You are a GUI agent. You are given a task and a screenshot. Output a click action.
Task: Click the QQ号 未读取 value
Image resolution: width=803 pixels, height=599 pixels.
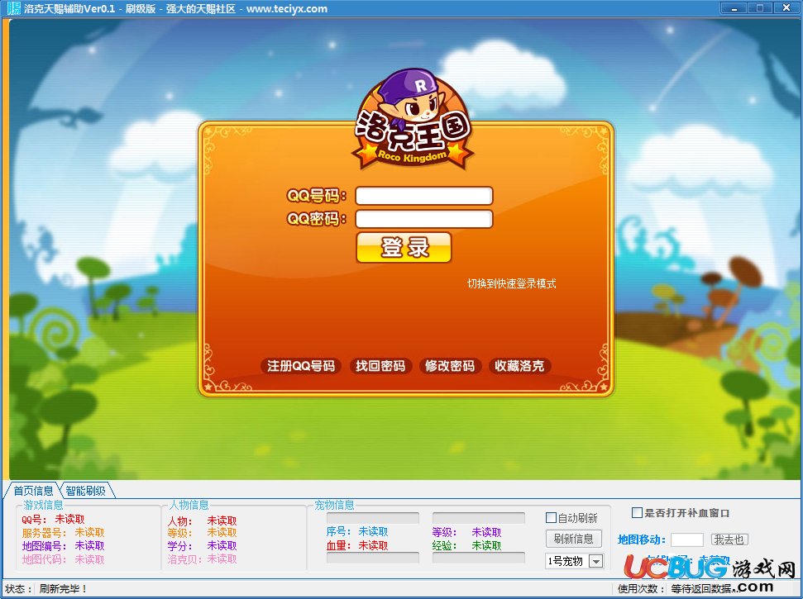[69, 519]
